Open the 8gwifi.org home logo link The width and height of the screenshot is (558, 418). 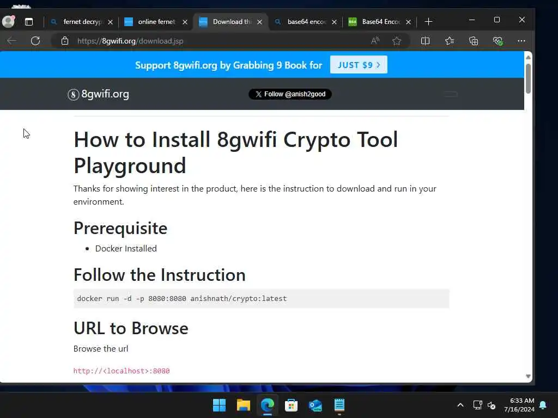coord(99,94)
